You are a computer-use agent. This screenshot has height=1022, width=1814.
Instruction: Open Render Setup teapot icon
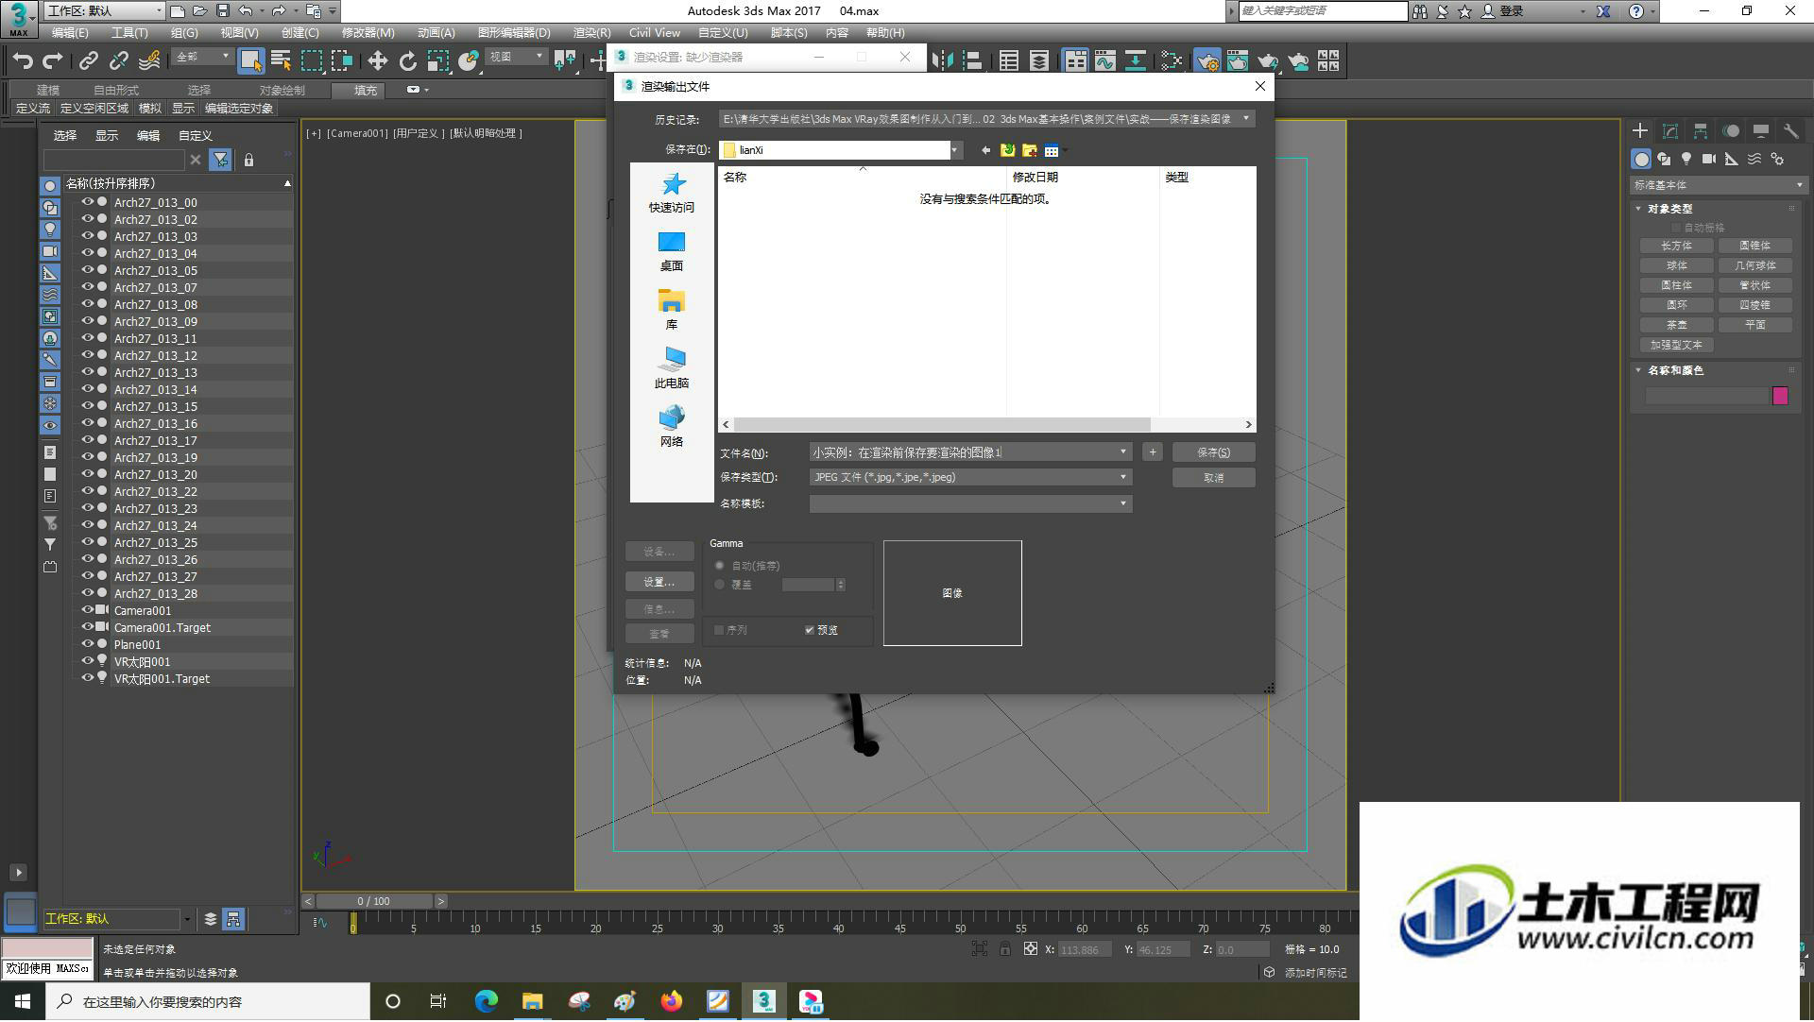click(1206, 61)
